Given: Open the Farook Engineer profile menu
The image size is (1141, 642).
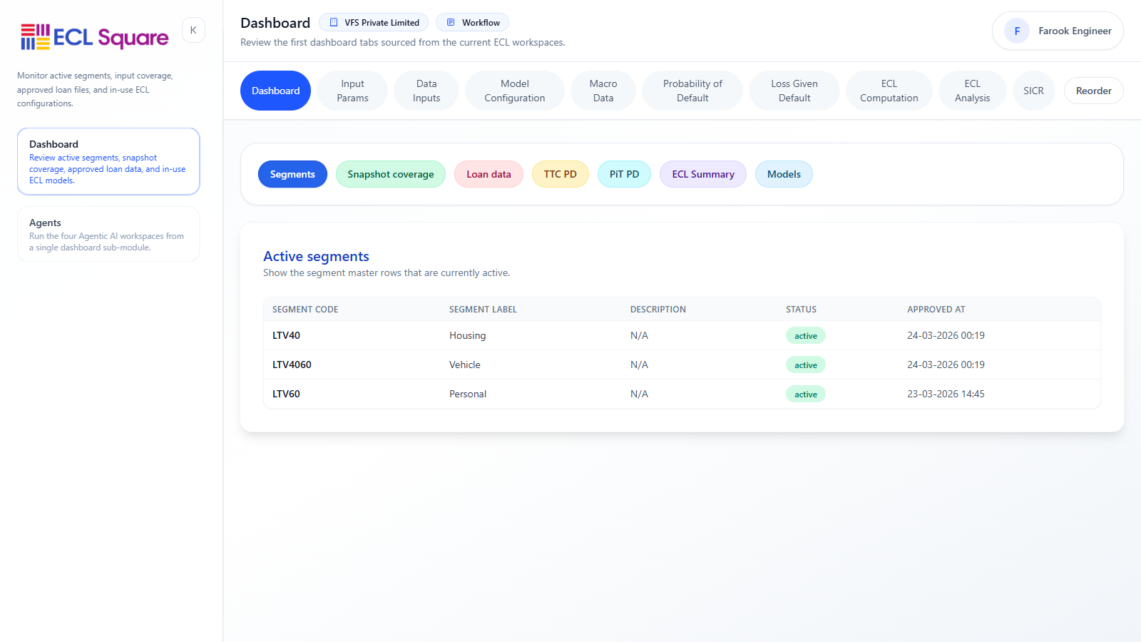Looking at the screenshot, I should [x=1058, y=31].
